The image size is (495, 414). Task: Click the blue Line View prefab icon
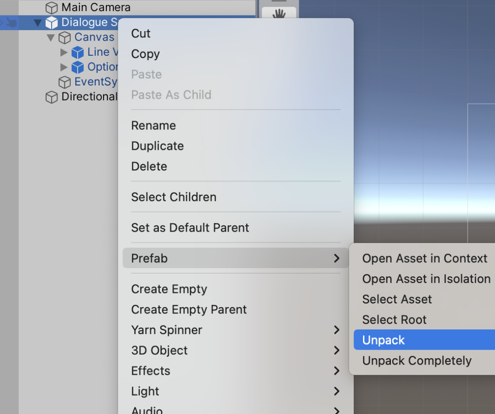click(x=78, y=53)
